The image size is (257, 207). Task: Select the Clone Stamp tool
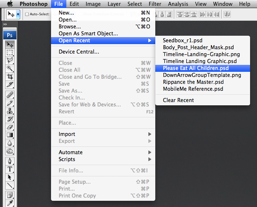tap(10, 111)
